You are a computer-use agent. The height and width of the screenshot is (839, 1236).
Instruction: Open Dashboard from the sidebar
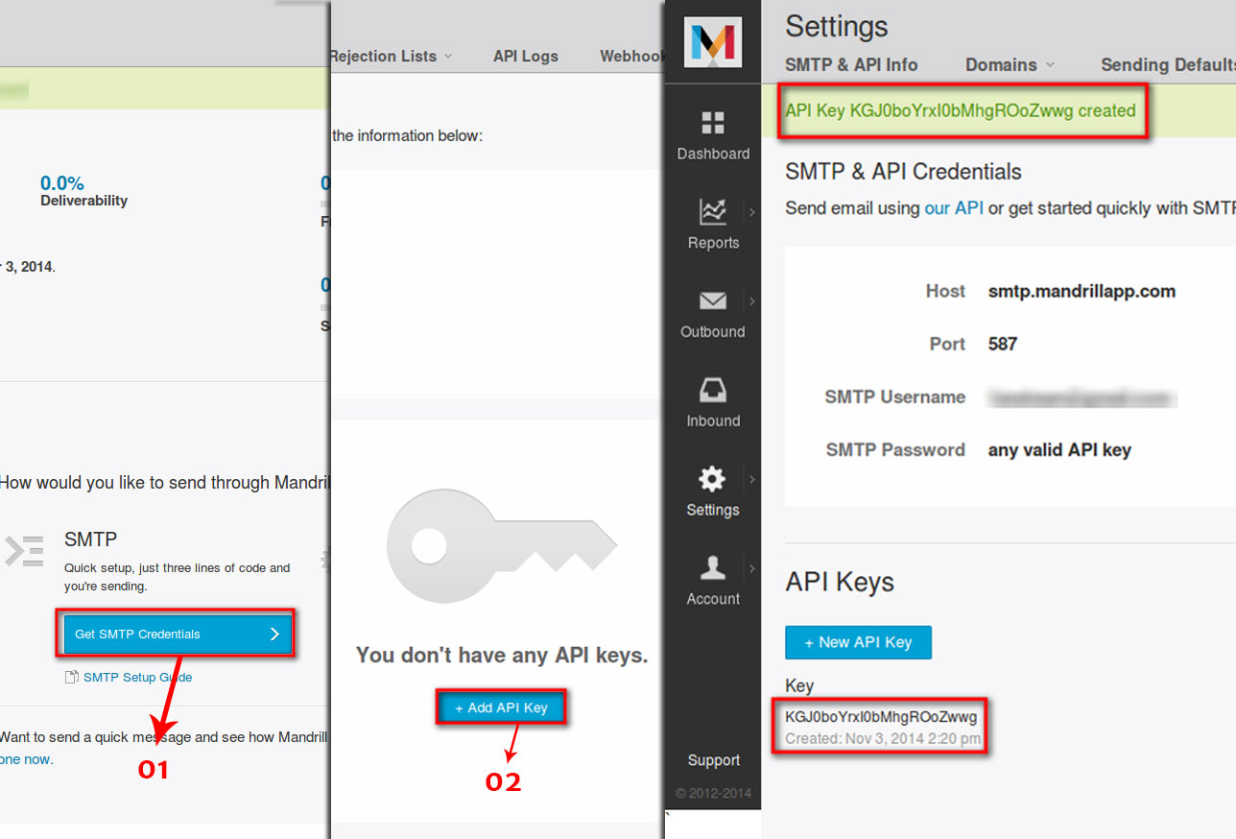(x=713, y=135)
